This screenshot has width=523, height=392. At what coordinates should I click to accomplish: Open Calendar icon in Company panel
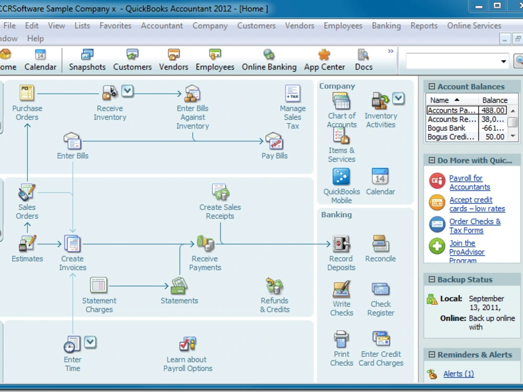(380, 177)
